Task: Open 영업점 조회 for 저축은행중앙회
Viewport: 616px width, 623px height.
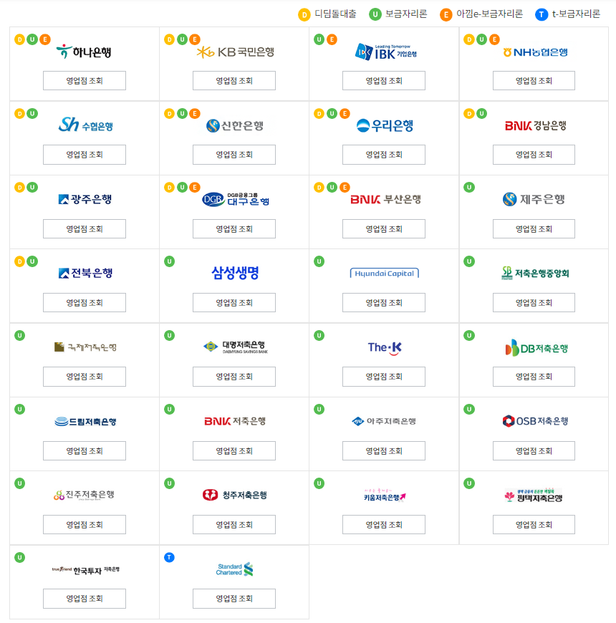Action: pos(534,303)
